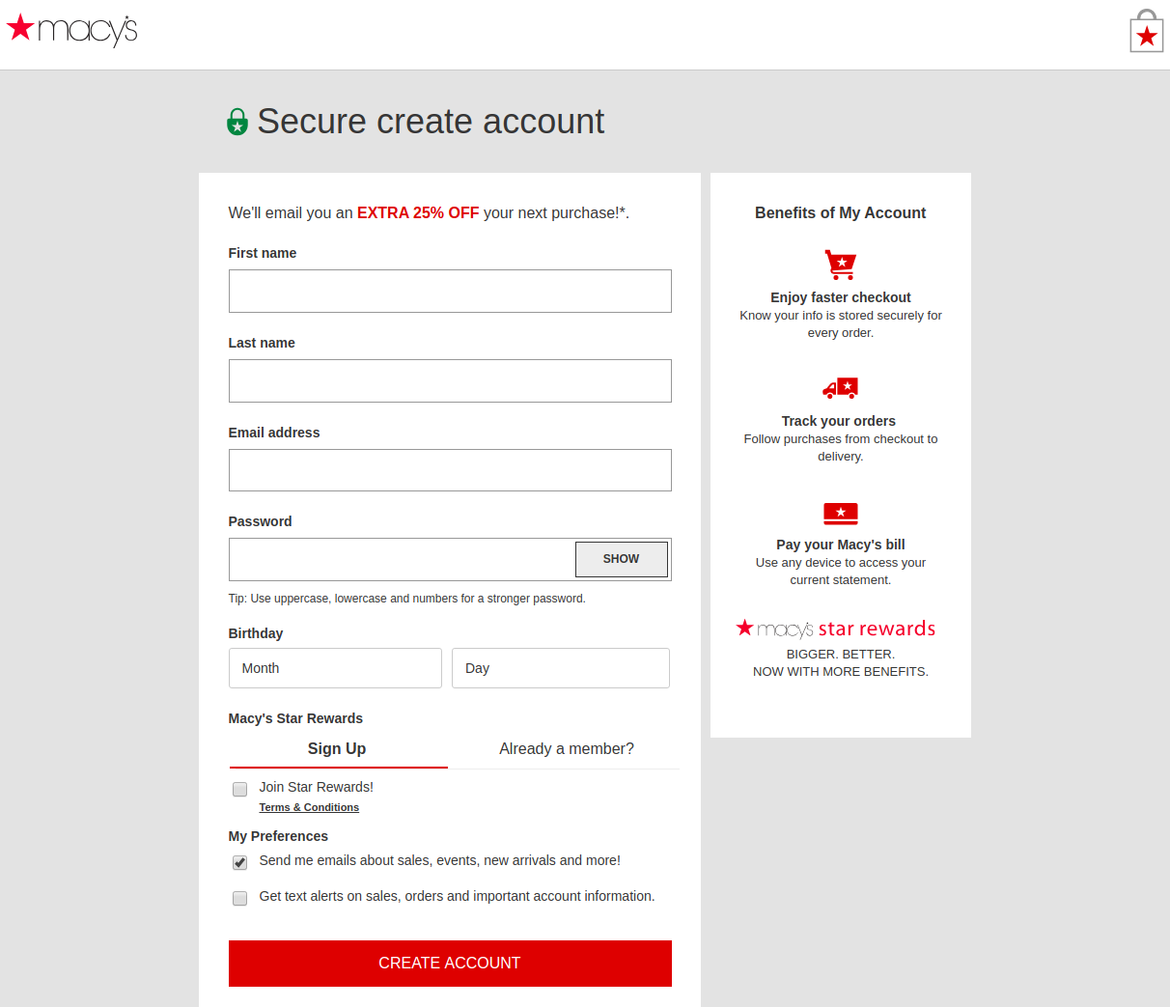Show the password with SHOW button
Screen dimensions: 1170x1007
pyautogui.click(x=621, y=559)
